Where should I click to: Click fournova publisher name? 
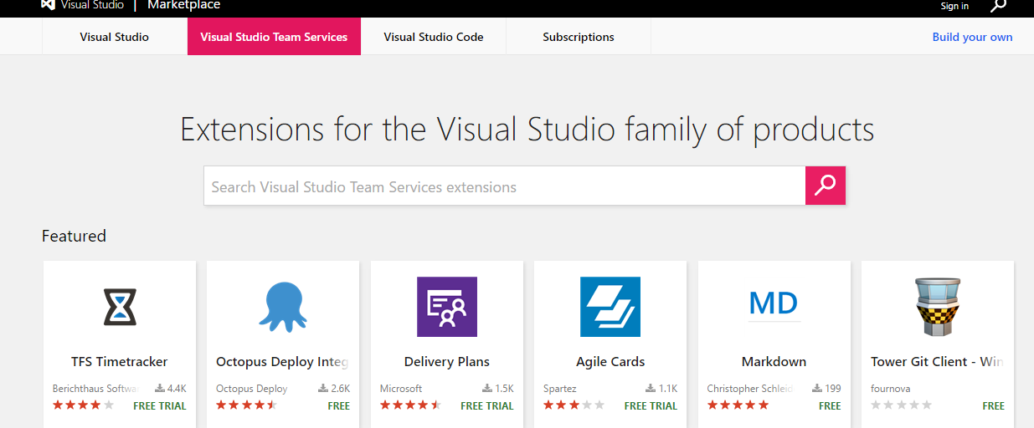pyautogui.click(x=891, y=389)
